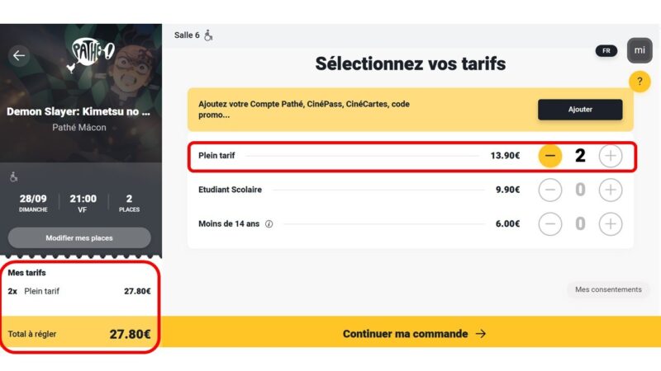Click Continuer ma commande

(414, 334)
